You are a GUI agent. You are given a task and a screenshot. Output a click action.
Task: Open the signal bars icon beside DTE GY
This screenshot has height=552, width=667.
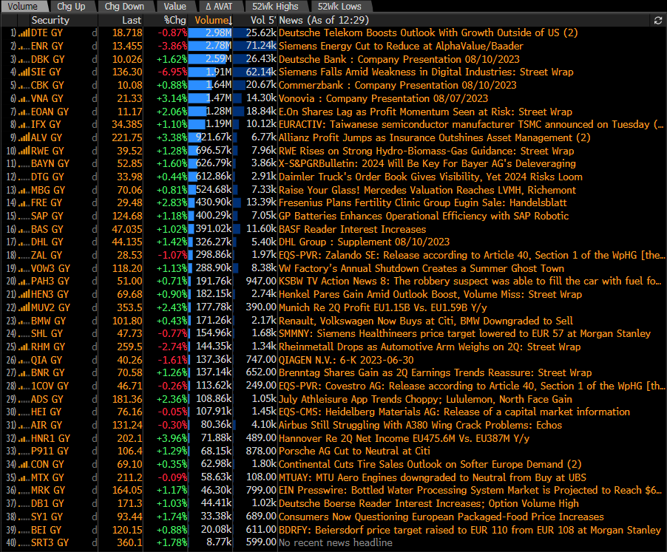coord(24,33)
